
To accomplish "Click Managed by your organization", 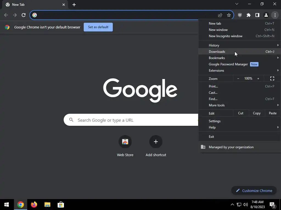I will [240, 147].
